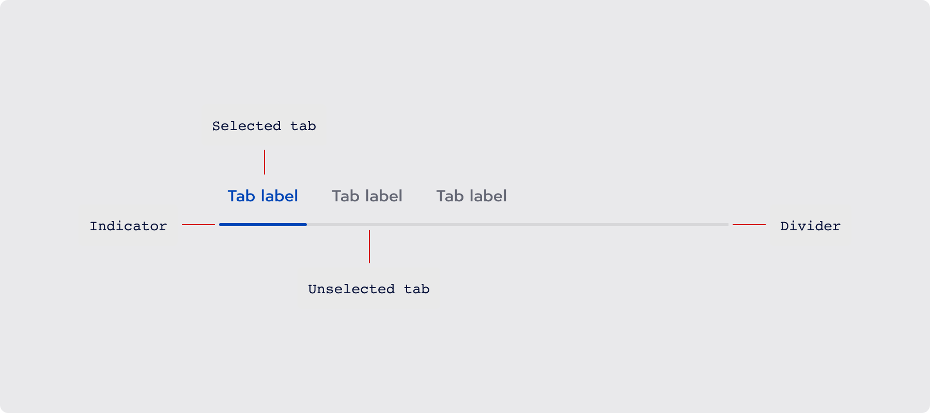Viewport: 930px width, 413px height.
Task: Click the word 'label' in blue tab
Action: 280,196
